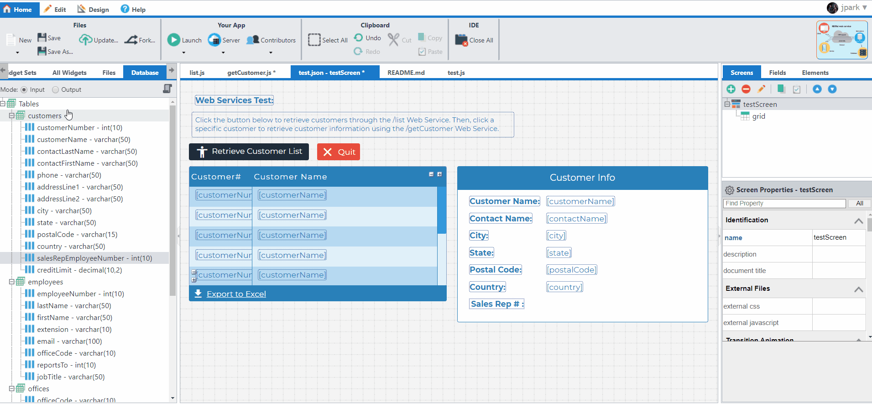This screenshot has width=872, height=404.
Task: Click the Fork arrows icon
Action: coord(131,40)
